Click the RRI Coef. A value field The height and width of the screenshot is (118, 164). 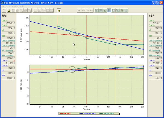[x=8, y=23]
